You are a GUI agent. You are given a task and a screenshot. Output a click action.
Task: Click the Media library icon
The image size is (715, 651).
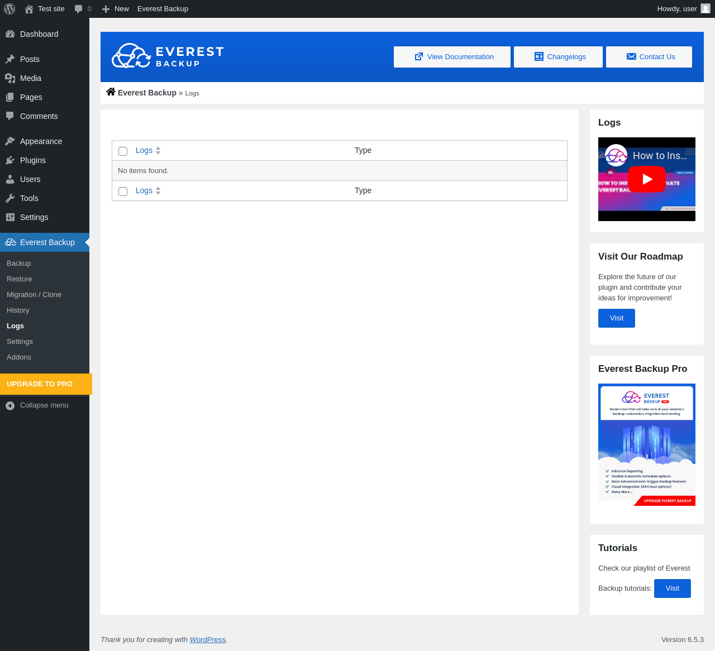10,78
